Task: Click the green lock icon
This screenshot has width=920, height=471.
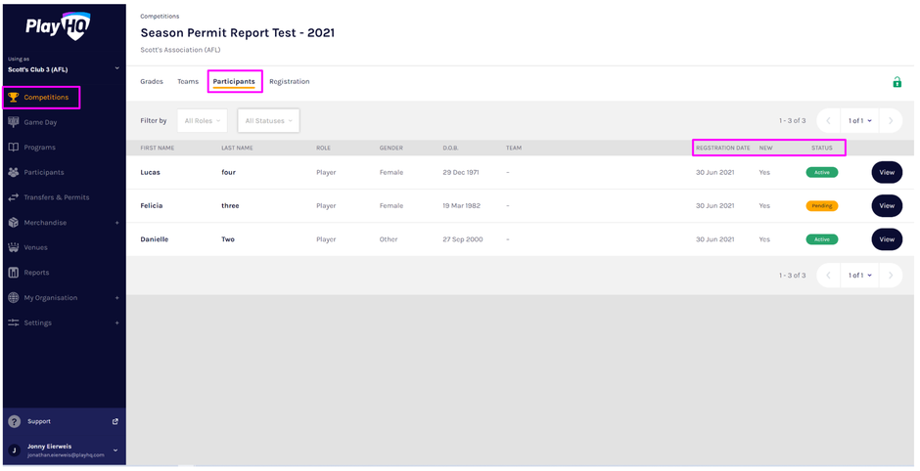Action: point(897,82)
